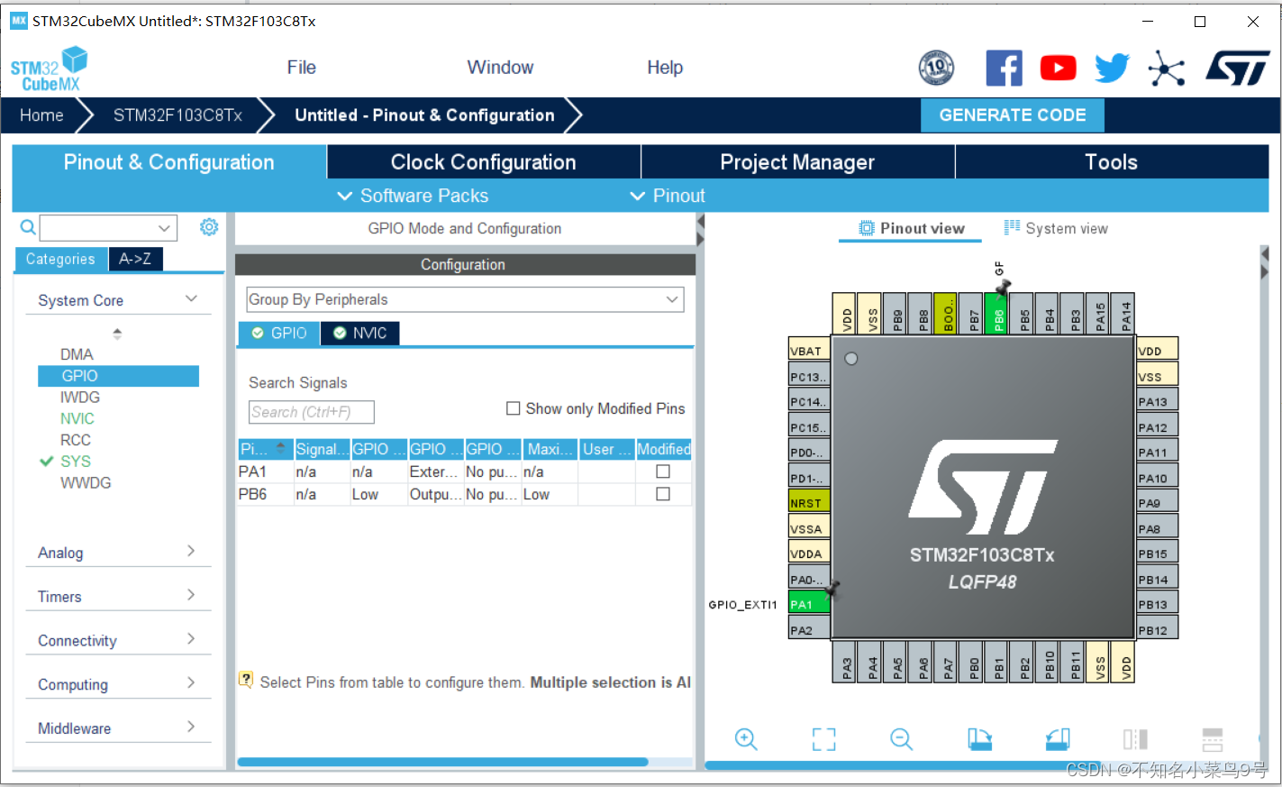Viewport: 1282px width, 787px height.
Task: Open the Window menu
Action: (500, 68)
